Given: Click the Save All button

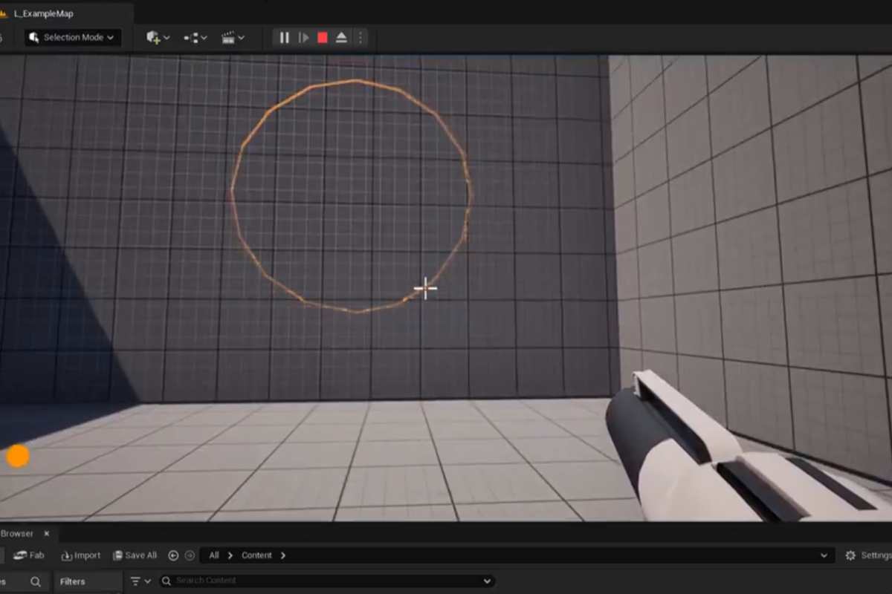Looking at the screenshot, I should (x=135, y=555).
